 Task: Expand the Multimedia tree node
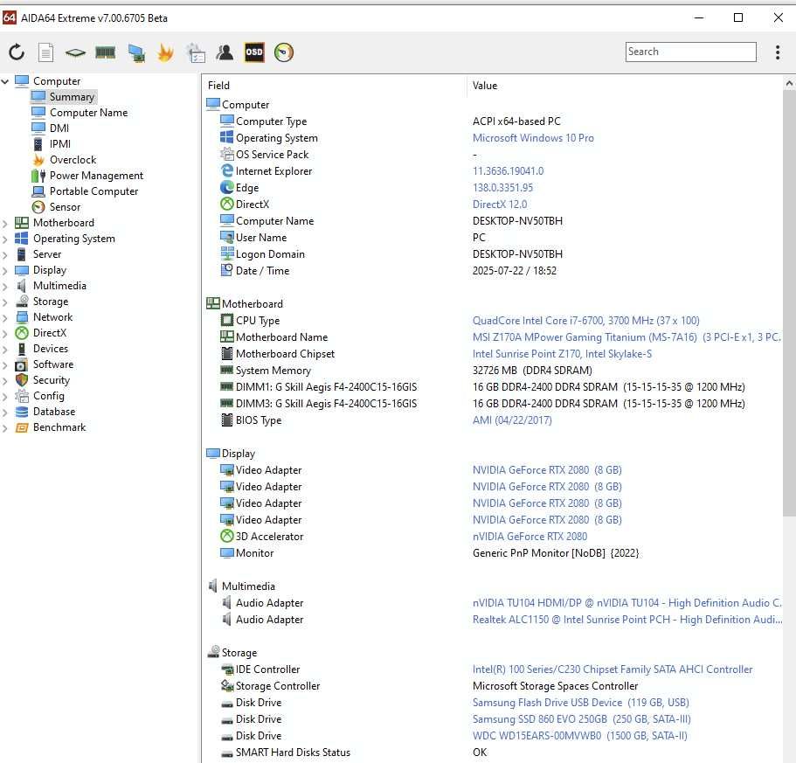tap(5, 286)
